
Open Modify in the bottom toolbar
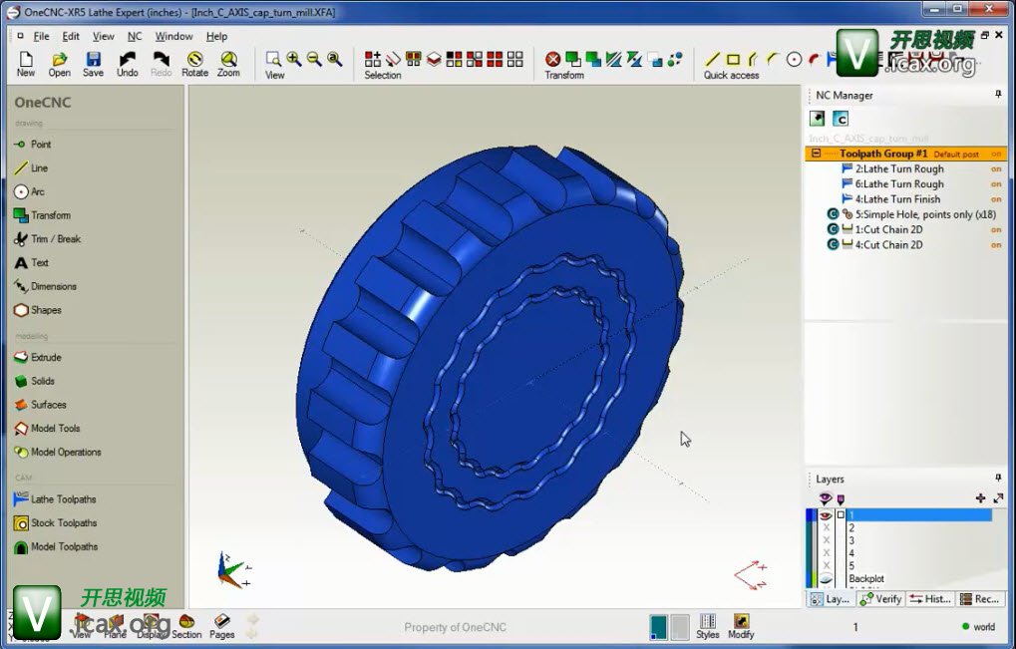[741, 626]
